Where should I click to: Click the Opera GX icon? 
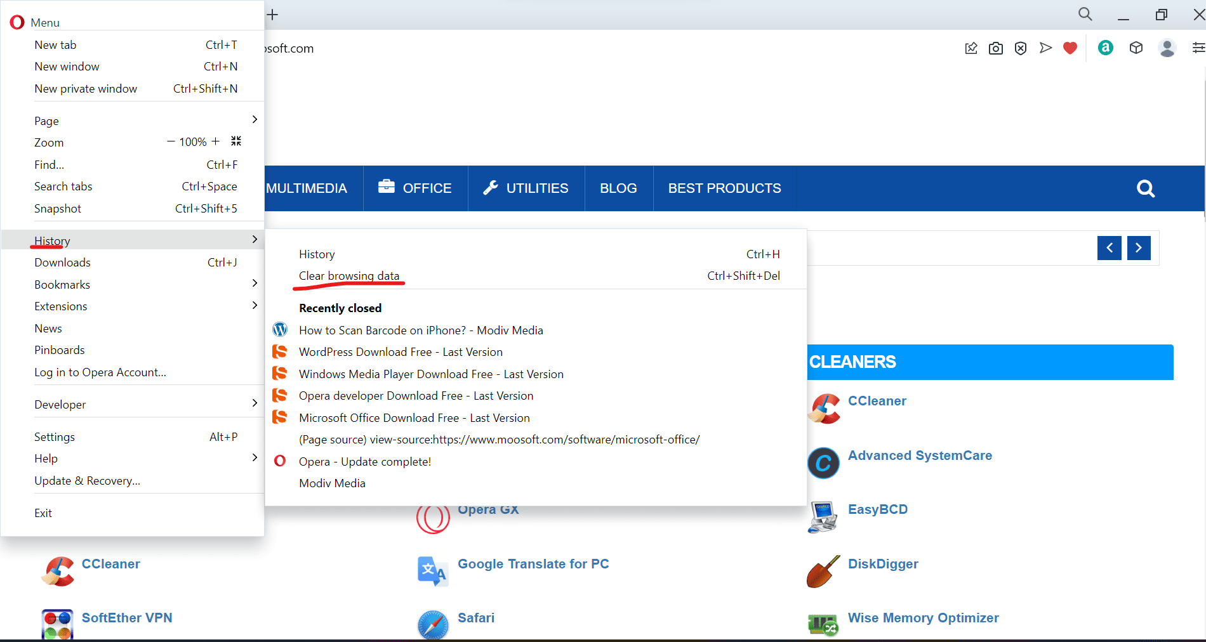click(433, 518)
